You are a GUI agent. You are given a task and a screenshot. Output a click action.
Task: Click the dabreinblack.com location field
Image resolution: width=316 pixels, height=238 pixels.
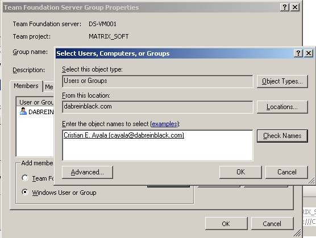point(157,107)
